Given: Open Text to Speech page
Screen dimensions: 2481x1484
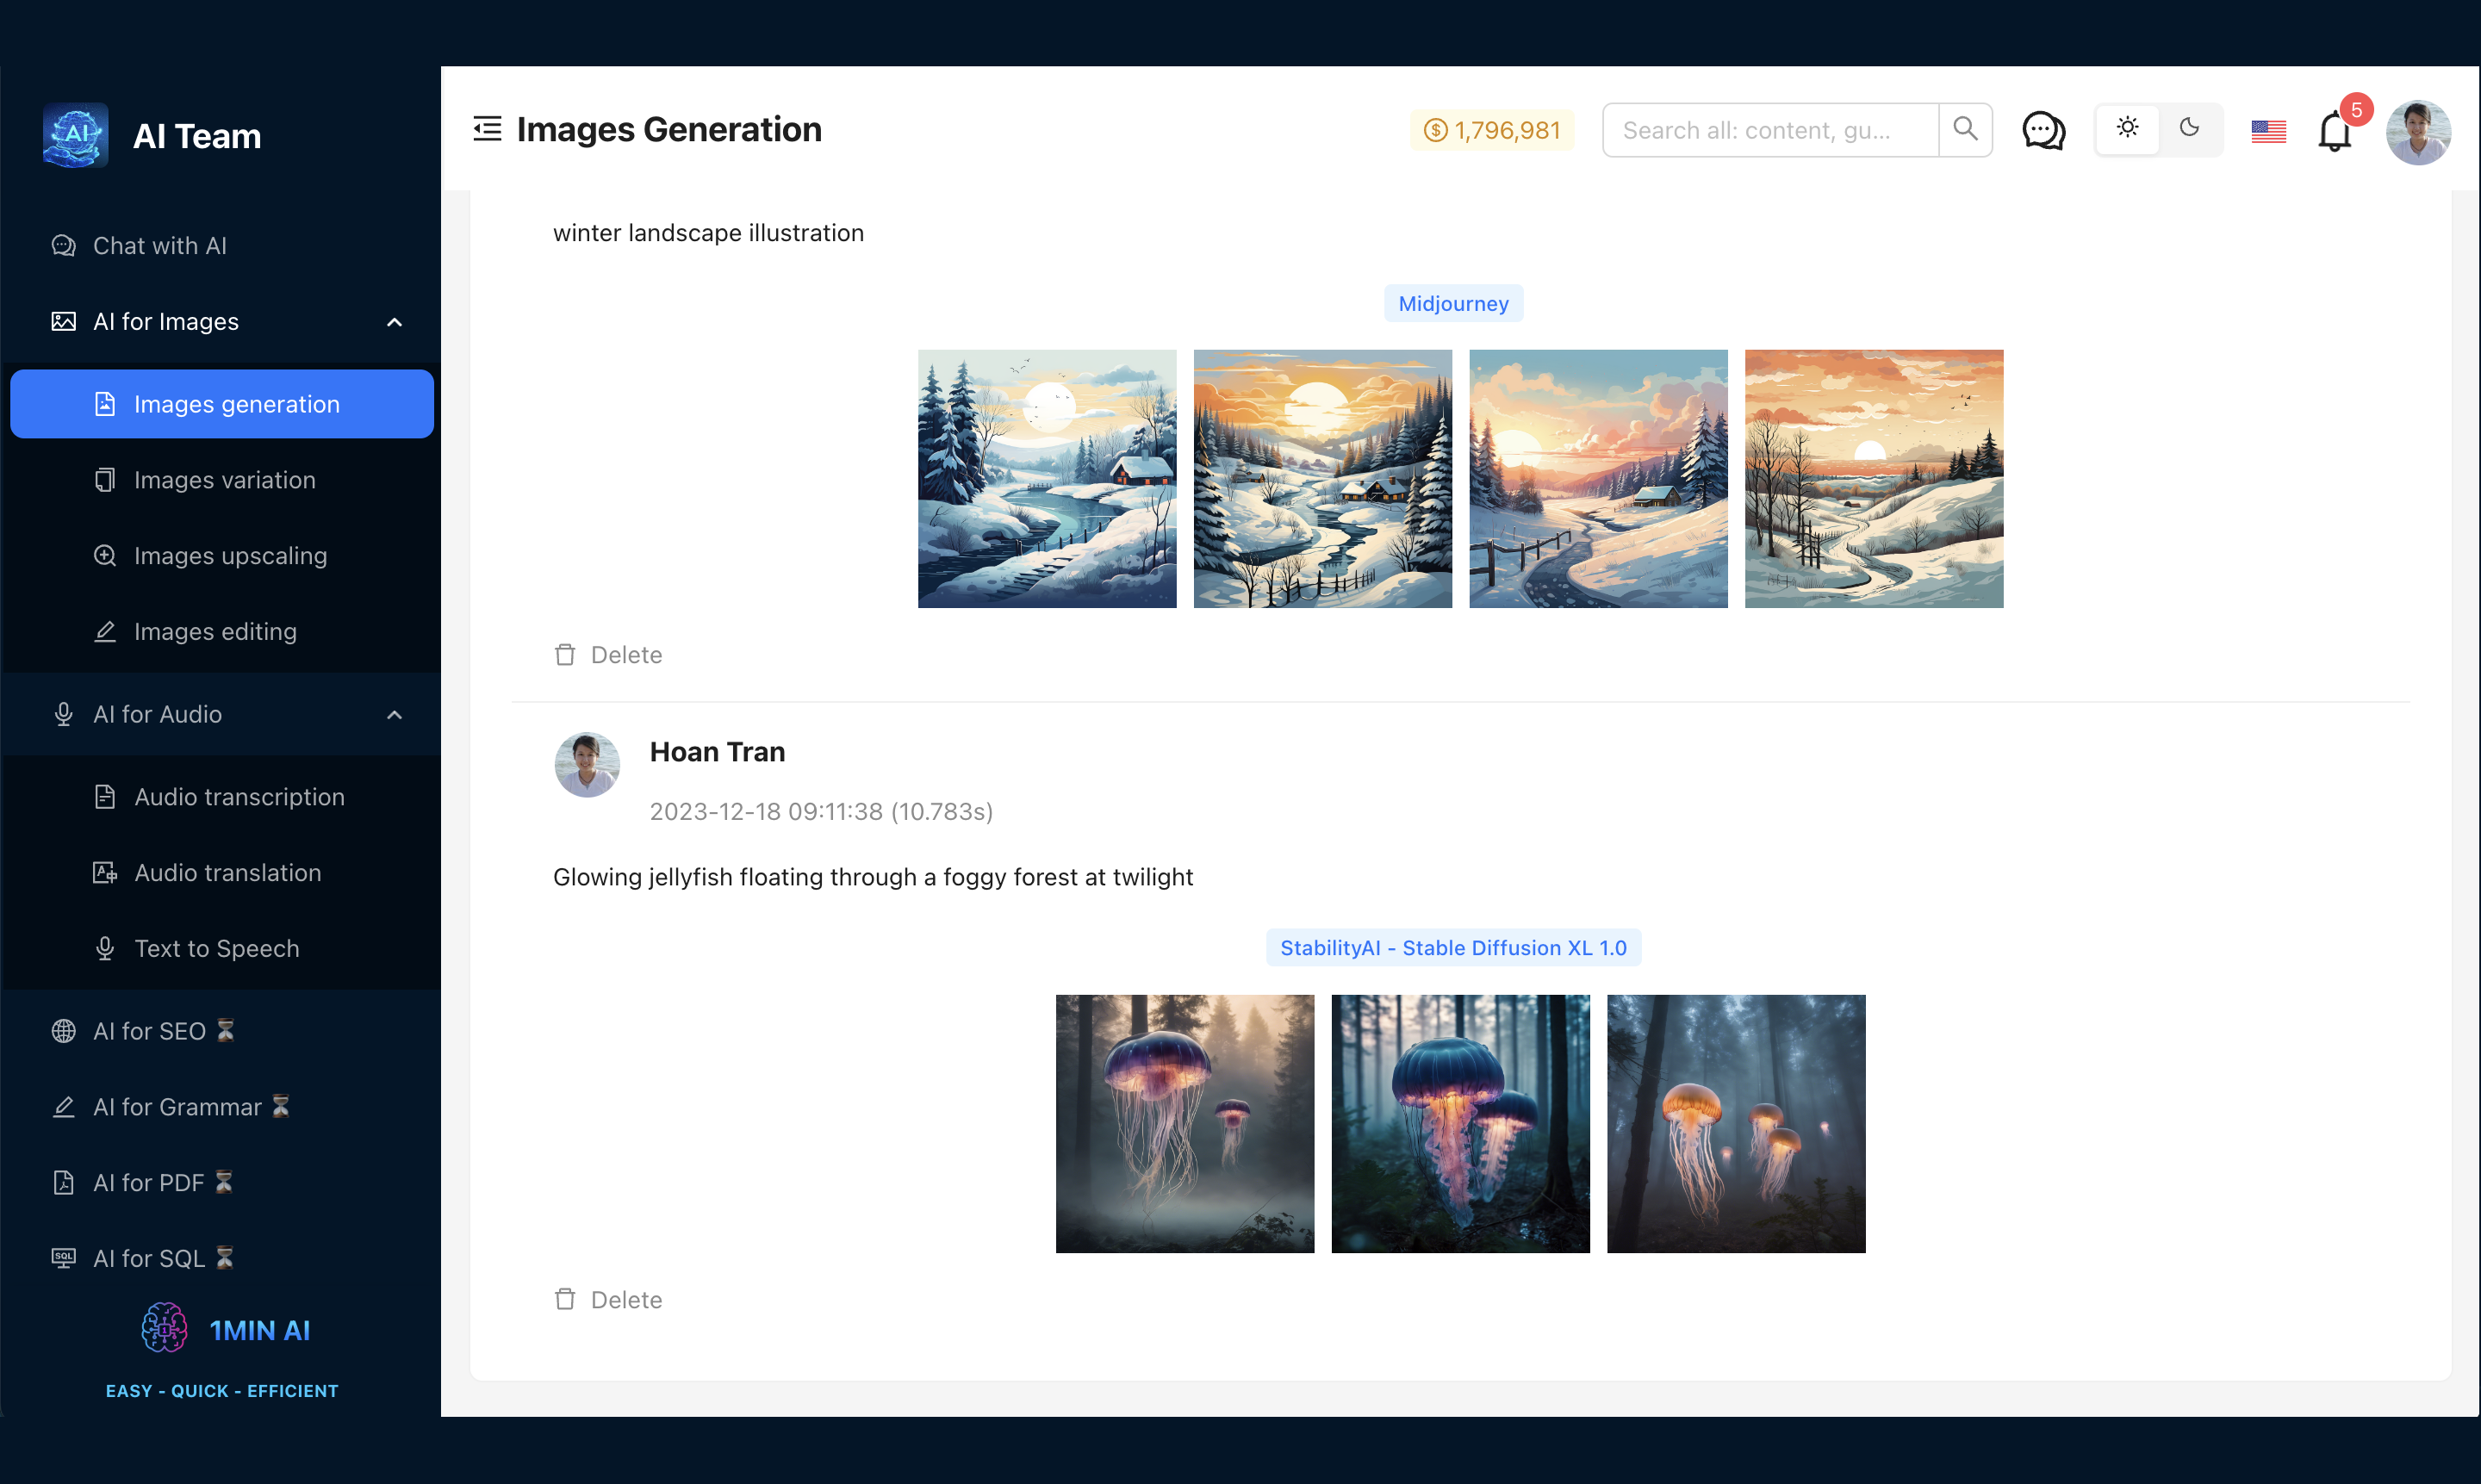Looking at the screenshot, I should click(216, 948).
